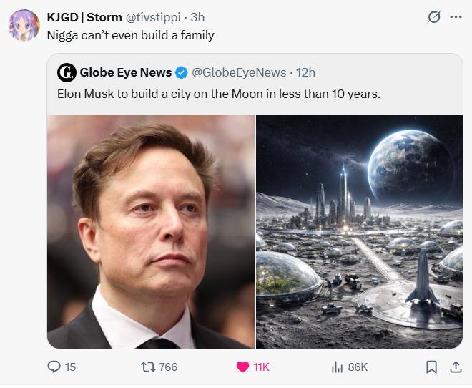The width and height of the screenshot is (472, 388).
Task: Click the @GlobeEyeNews handle
Action: point(238,72)
